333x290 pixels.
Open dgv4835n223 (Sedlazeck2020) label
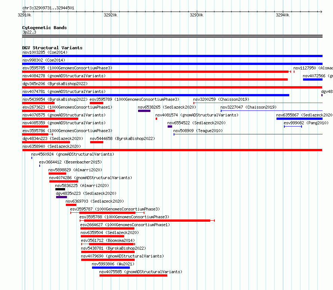point(86,193)
